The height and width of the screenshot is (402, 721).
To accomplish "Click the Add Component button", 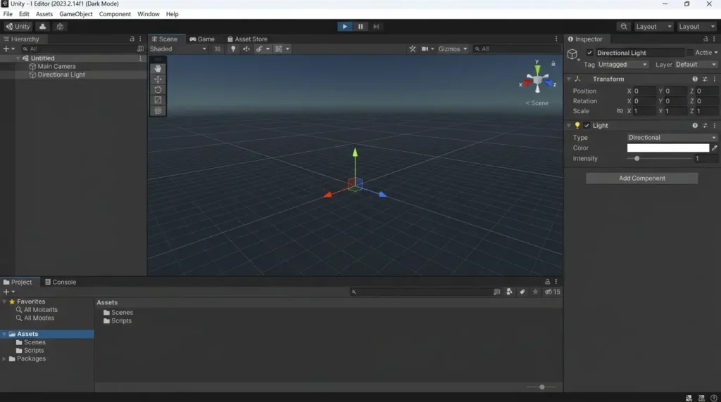I will click(x=641, y=178).
